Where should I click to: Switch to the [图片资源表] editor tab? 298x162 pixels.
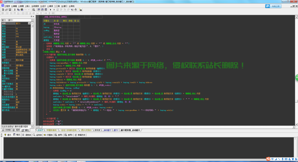click(86, 130)
